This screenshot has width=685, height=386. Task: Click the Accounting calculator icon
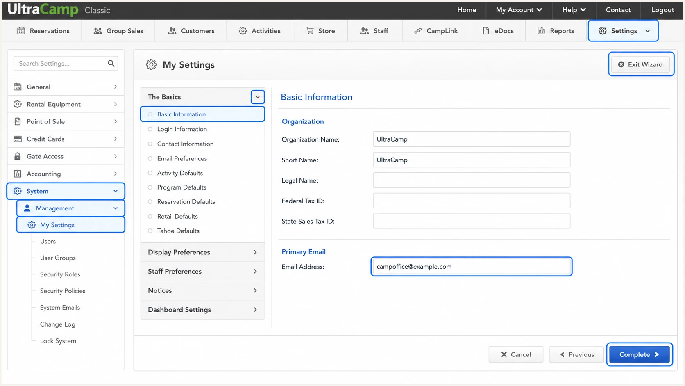[18, 174]
